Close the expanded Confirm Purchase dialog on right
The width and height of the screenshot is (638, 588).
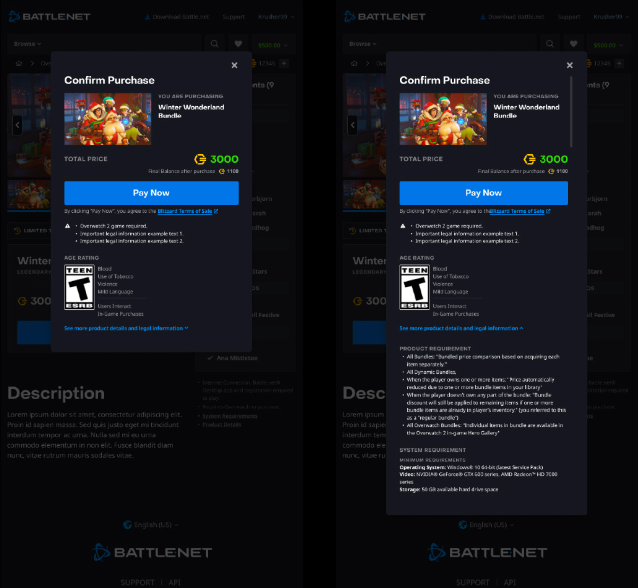(x=569, y=65)
